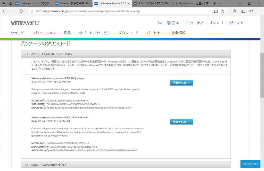Click the browser forward arrow
Image resolution: width=264 pixels, height=171 pixels.
tap(13, 11)
